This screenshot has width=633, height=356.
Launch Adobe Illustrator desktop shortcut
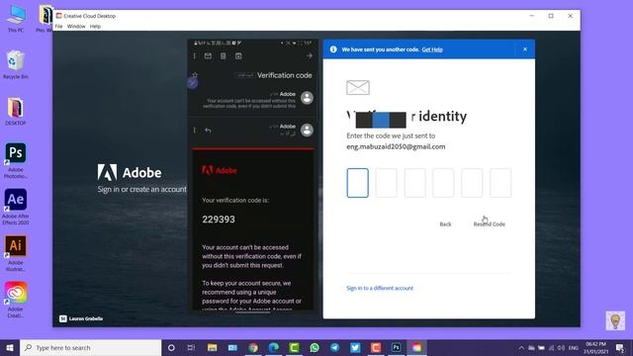pos(16,253)
